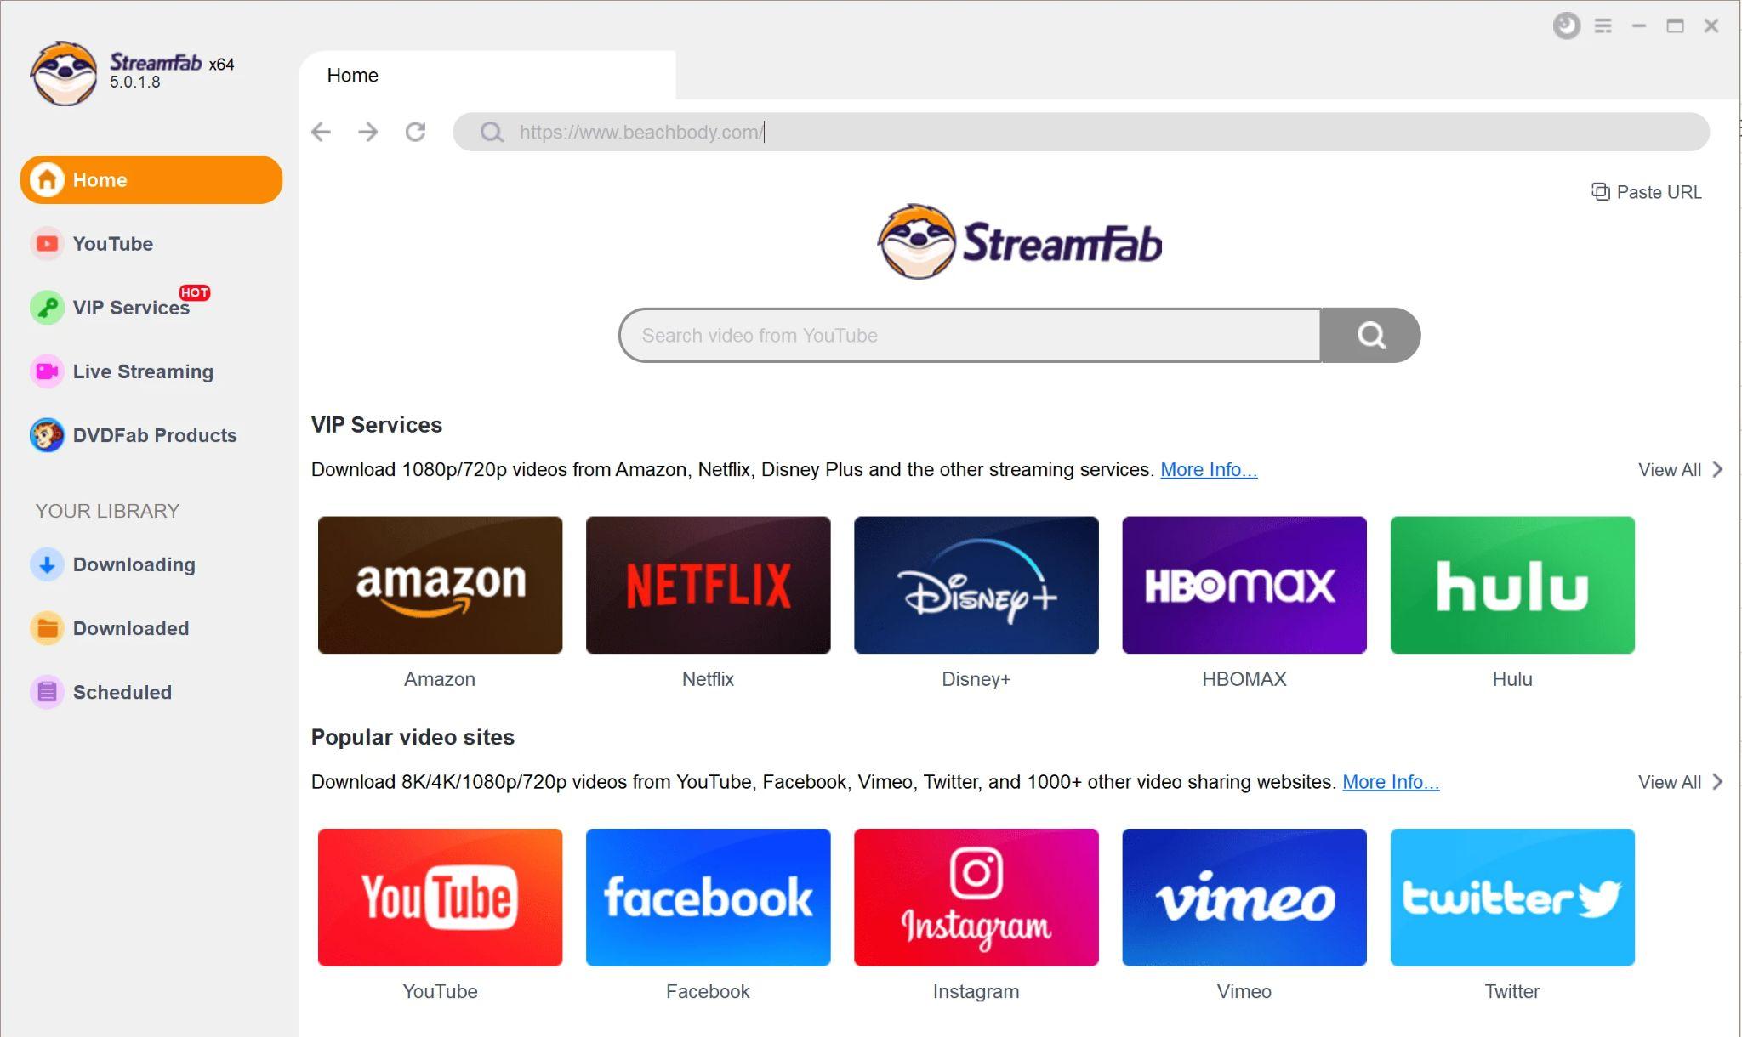Click the StreamFab Home sidebar icon
The image size is (1742, 1037).
pyautogui.click(x=46, y=179)
